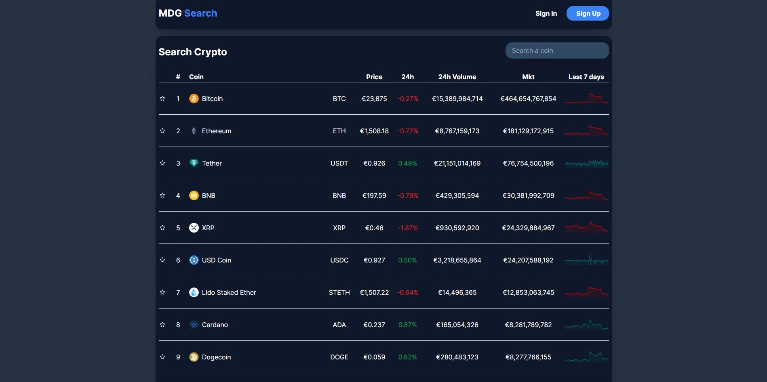Open the BNB coin name link

[x=209, y=195]
